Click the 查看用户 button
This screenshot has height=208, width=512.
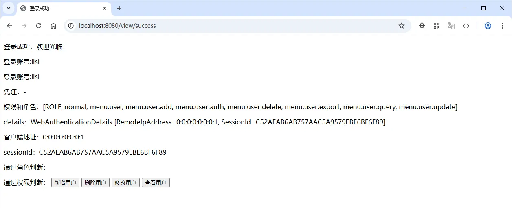pos(156,183)
